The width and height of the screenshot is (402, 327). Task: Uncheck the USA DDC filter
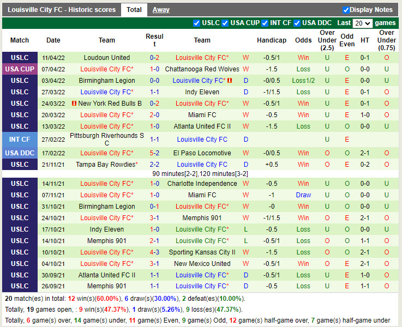tap(297, 23)
